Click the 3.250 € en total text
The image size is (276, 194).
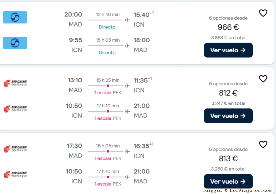tap(228, 169)
